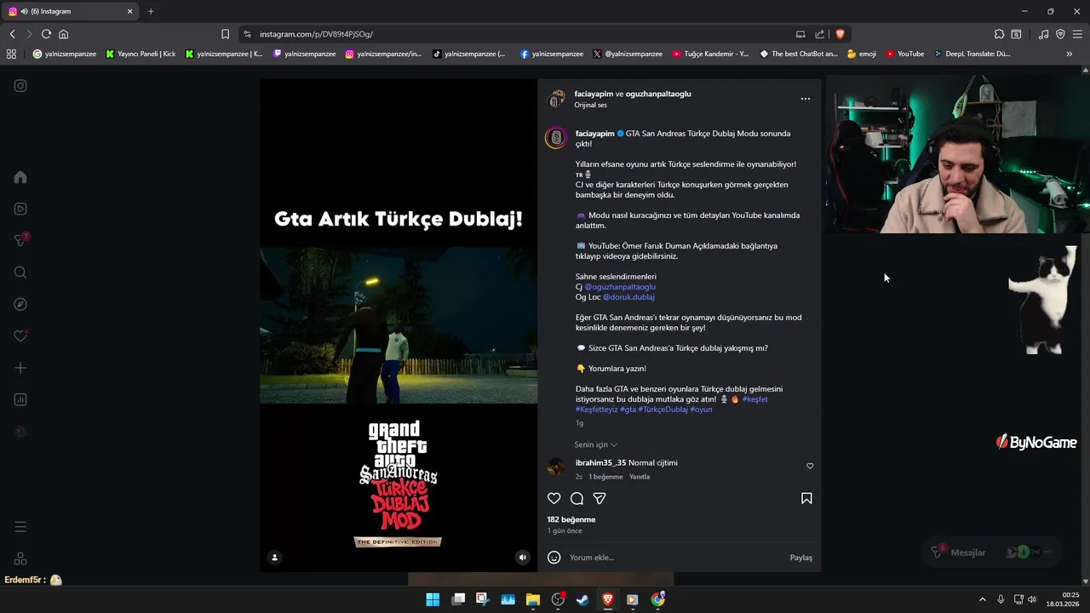Expand the system tray hidden icons
This screenshot has height=613, width=1090.
coord(982,599)
